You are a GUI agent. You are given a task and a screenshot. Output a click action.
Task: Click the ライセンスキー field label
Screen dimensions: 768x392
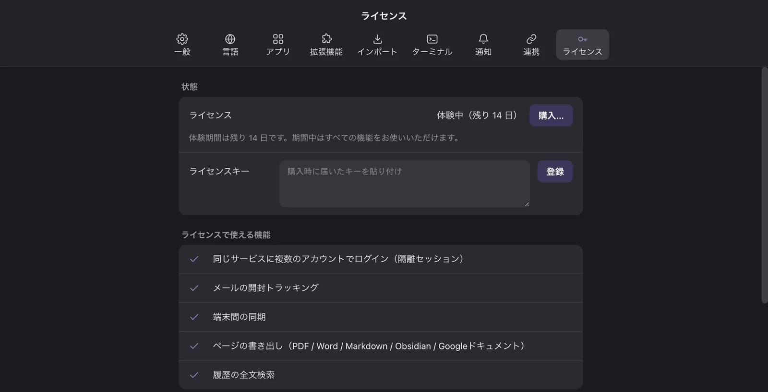tap(219, 171)
